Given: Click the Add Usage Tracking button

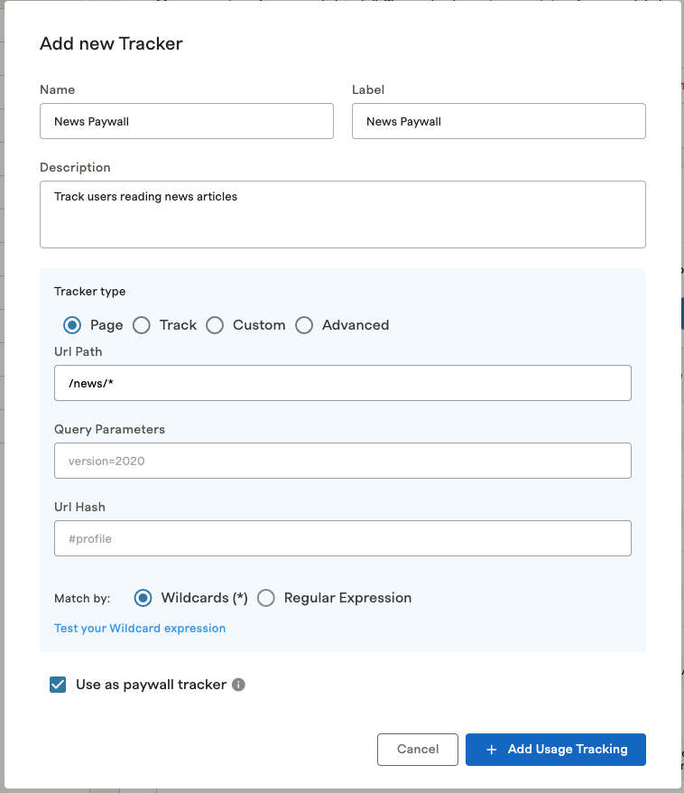Looking at the screenshot, I should [556, 750].
